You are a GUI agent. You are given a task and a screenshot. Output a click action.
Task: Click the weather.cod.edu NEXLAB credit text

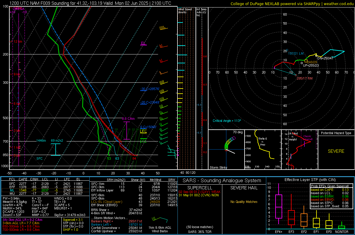click(292, 4)
